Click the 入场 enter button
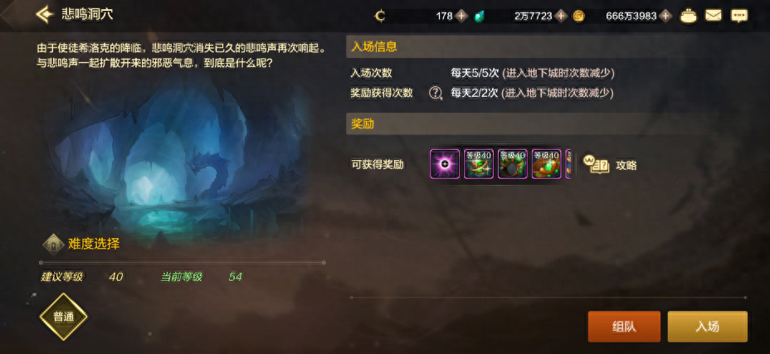Screen dimensions: 770x354 (708, 327)
